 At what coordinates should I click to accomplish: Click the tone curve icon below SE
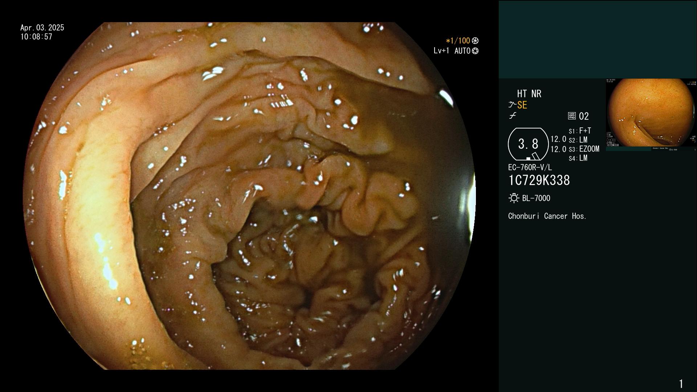513,116
